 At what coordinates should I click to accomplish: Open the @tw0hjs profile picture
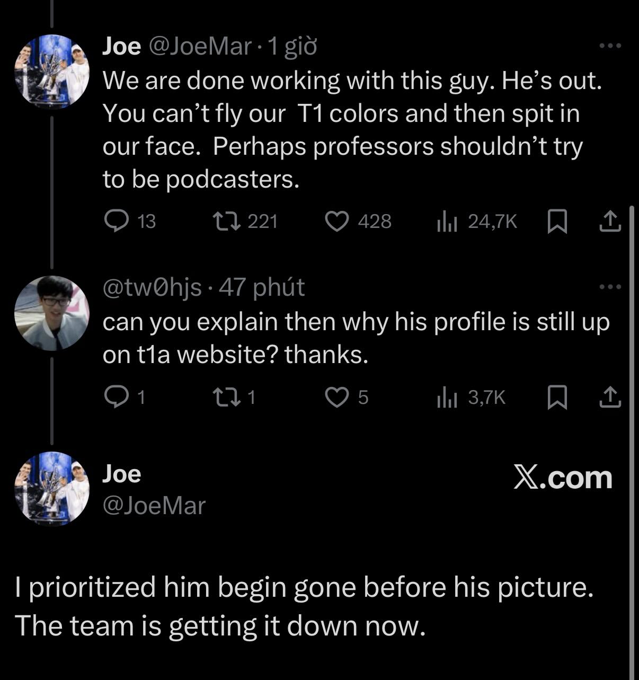coord(51,312)
